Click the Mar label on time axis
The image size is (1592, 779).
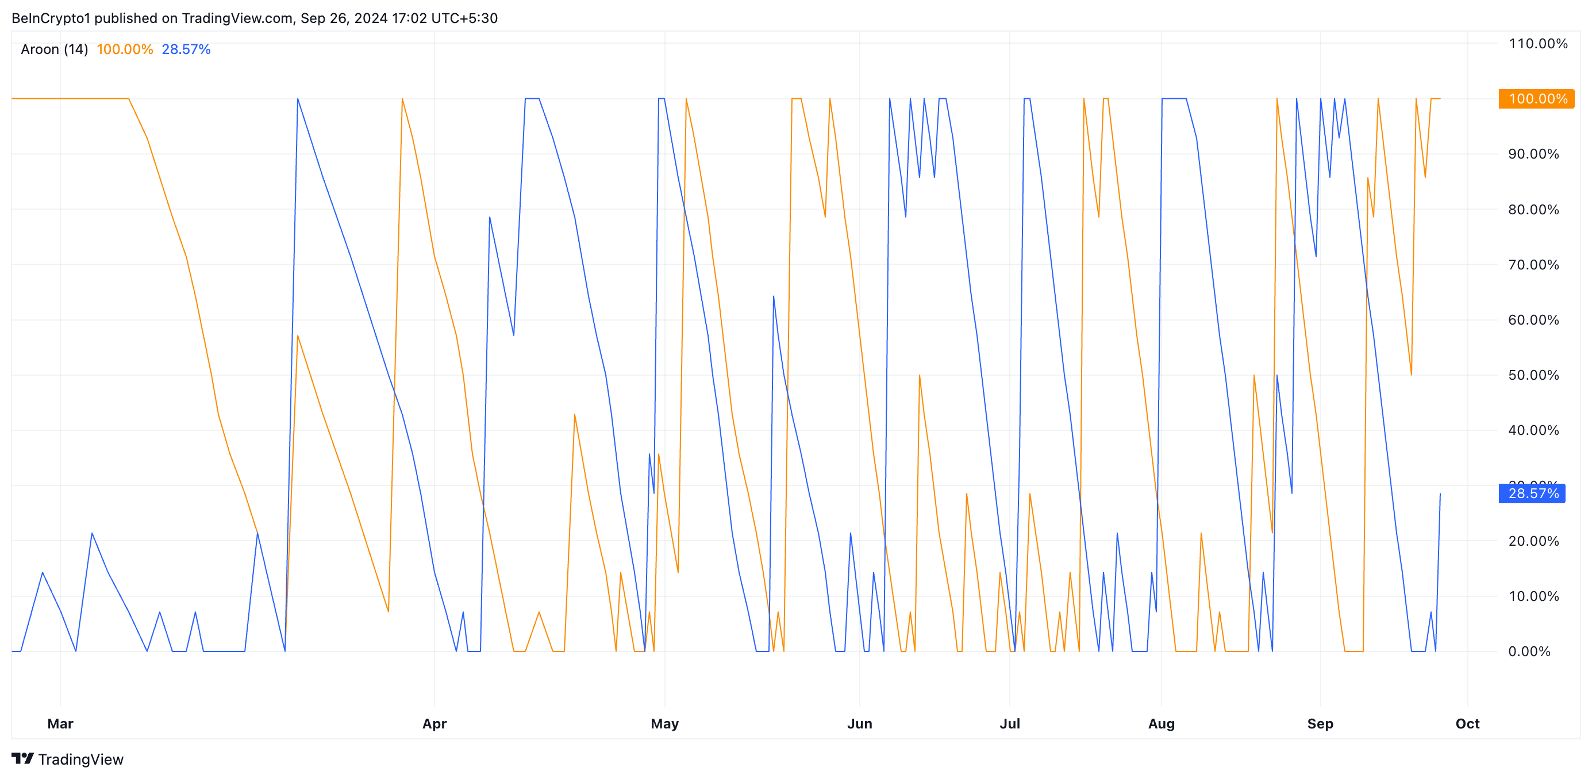[x=60, y=723]
